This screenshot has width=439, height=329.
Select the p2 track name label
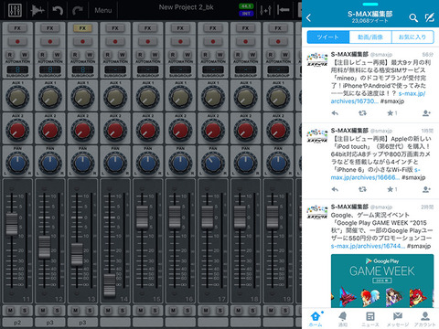(x=17, y=323)
